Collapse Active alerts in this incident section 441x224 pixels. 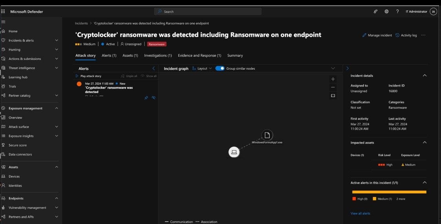tap(425, 182)
